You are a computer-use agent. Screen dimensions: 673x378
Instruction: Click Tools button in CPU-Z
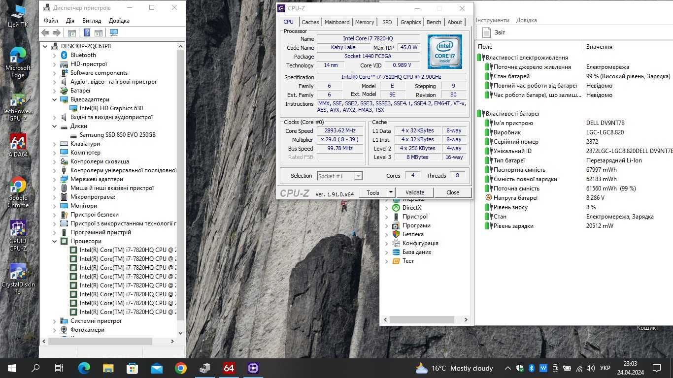pos(373,192)
